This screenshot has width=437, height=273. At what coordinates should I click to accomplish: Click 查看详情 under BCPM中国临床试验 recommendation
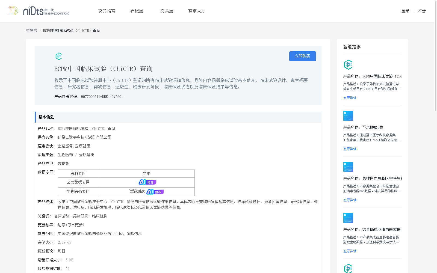point(350,98)
